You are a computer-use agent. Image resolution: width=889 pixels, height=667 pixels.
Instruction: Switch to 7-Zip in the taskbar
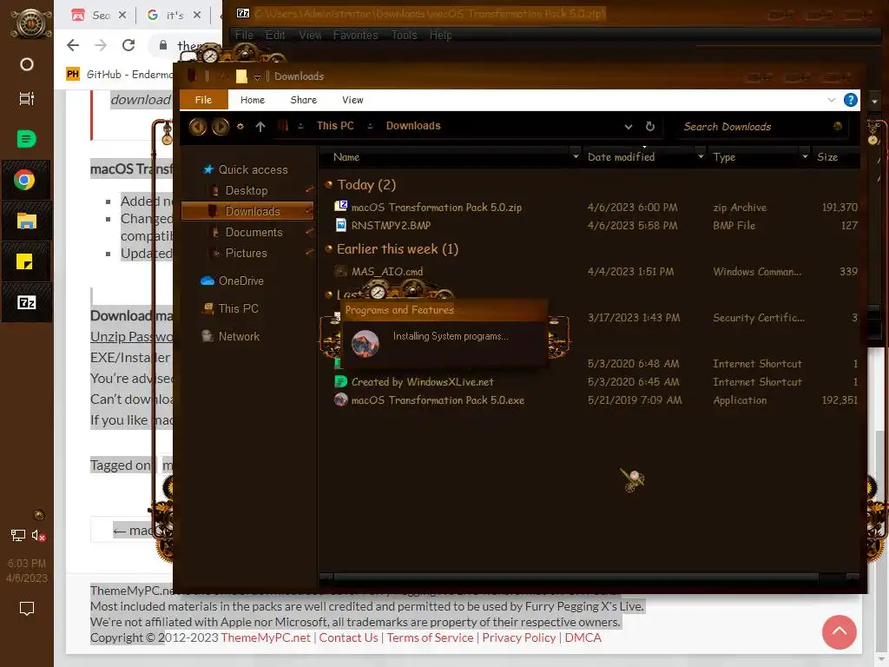(x=27, y=302)
